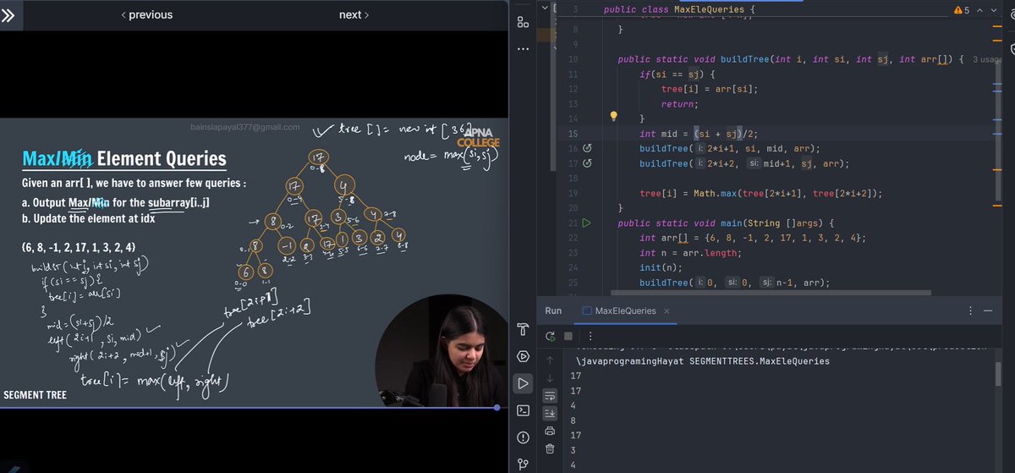Open the Terminal tool window

[523, 410]
